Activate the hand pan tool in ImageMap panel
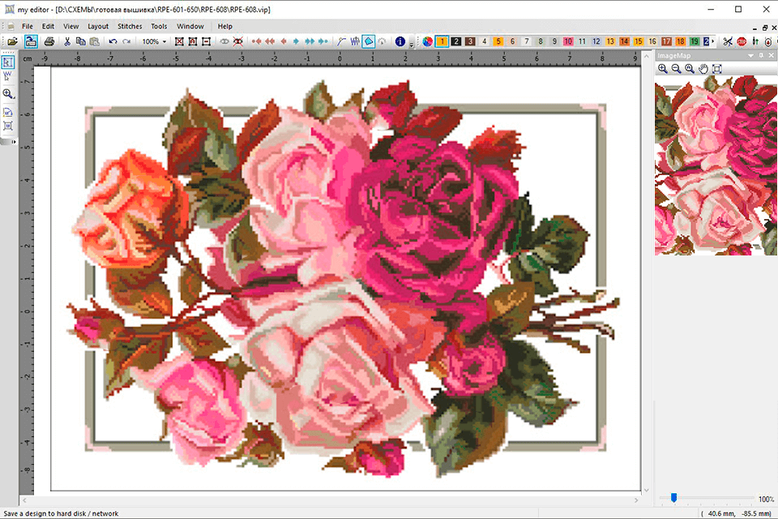 tap(704, 68)
